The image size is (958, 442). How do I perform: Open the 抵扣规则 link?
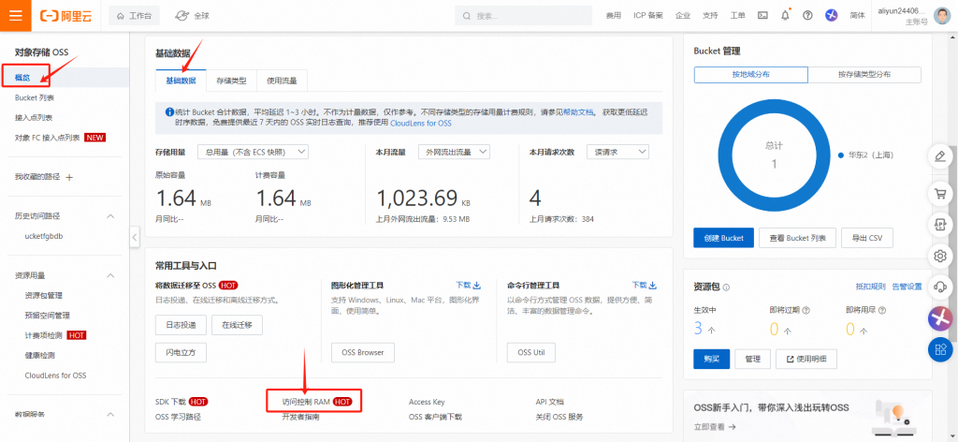[871, 287]
